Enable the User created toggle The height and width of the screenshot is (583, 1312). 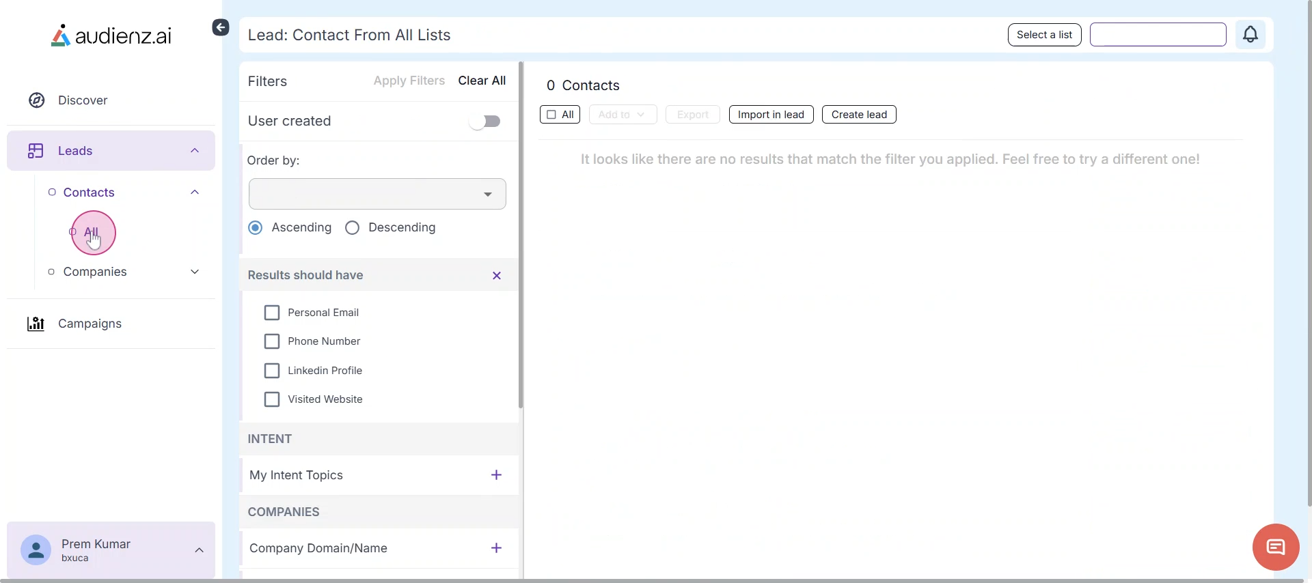(x=485, y=122)
